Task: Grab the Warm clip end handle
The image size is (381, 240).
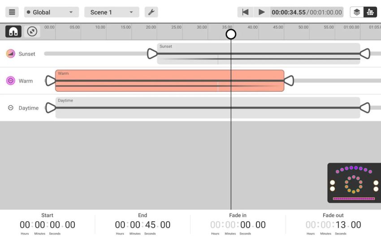Action: [289, 81]
